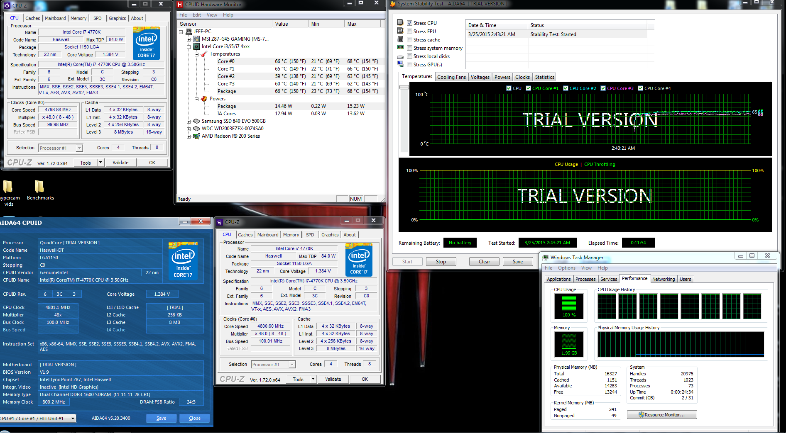Toggle the CPU Core #2 graph checkbox
786x433 pixels.
pos(566,88)
